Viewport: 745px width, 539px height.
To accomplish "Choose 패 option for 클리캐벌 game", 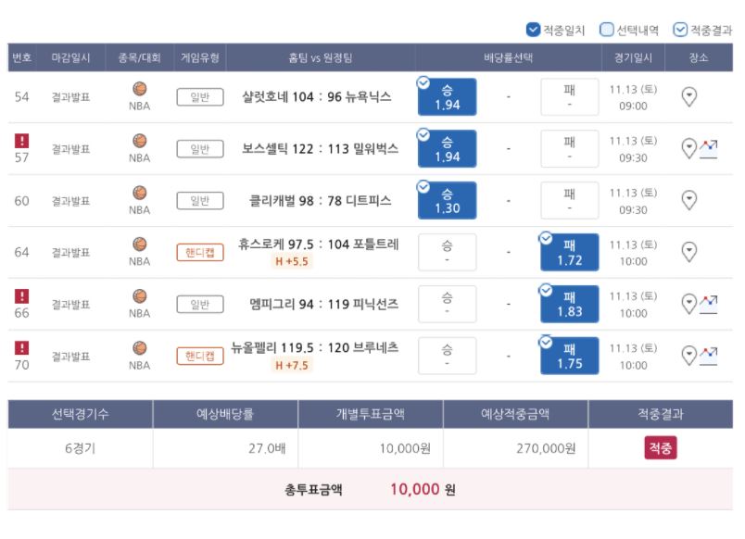I will pos(570,200).
